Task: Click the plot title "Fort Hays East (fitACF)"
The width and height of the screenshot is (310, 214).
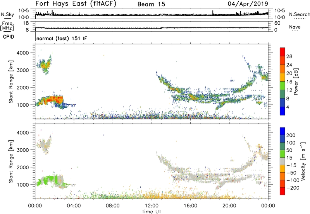Action: pos(76,4)
